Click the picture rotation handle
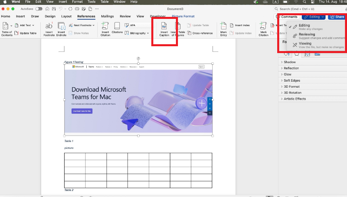This screenshot has width=347, height=197. (138, 58)
